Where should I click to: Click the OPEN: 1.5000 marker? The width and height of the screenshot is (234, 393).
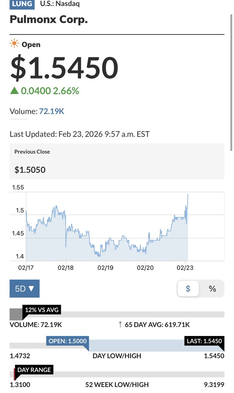coord(68,341)
